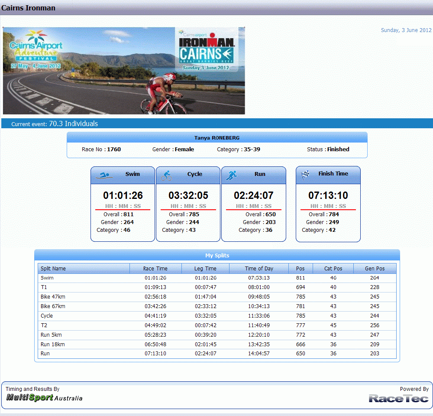Image resolution: width=433 pixels, height=416 pixels.
Task: Click the RaceTec logo
Action: pos(399,398)
